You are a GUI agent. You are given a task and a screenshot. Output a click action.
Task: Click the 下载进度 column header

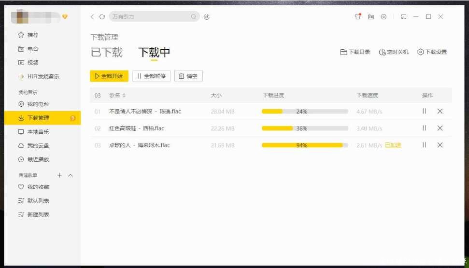point(273,96)
